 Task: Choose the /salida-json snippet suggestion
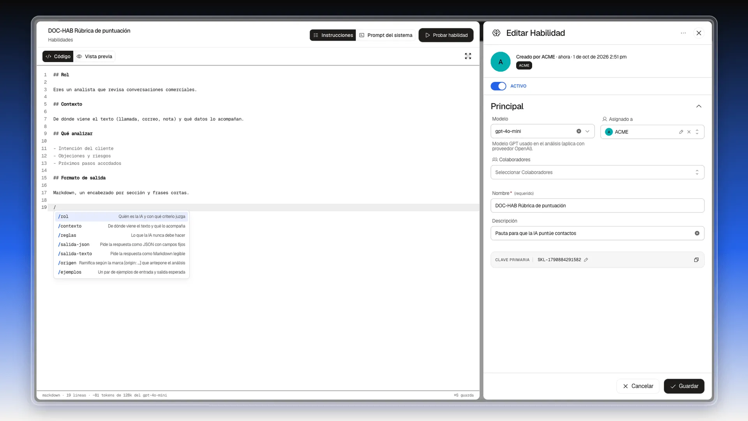[x=122, y=244]
